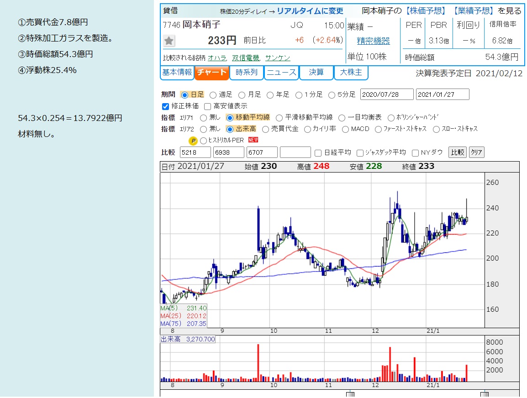This screenshot has height=398, width=527.
Task: Click the MA(75) 207.35 legend entry
Action: [184, 324]
